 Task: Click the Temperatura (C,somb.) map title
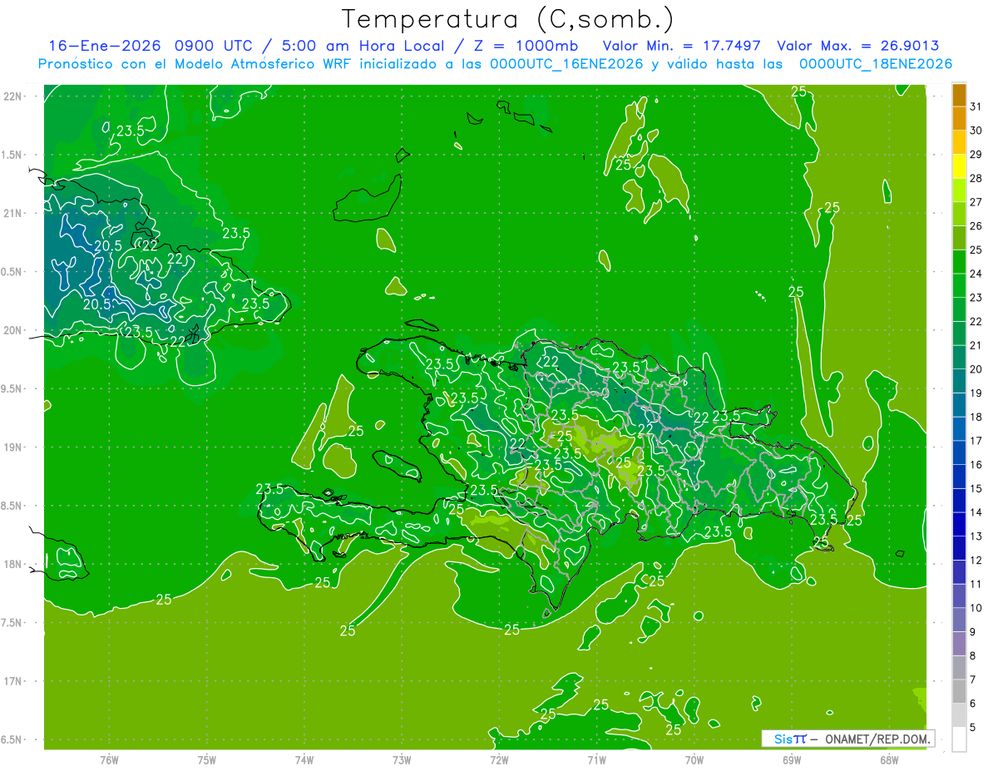(x=508, y=18)
